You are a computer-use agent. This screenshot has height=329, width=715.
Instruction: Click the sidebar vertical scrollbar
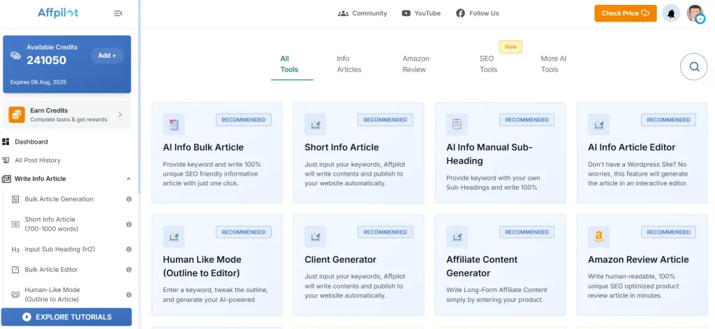139,95
